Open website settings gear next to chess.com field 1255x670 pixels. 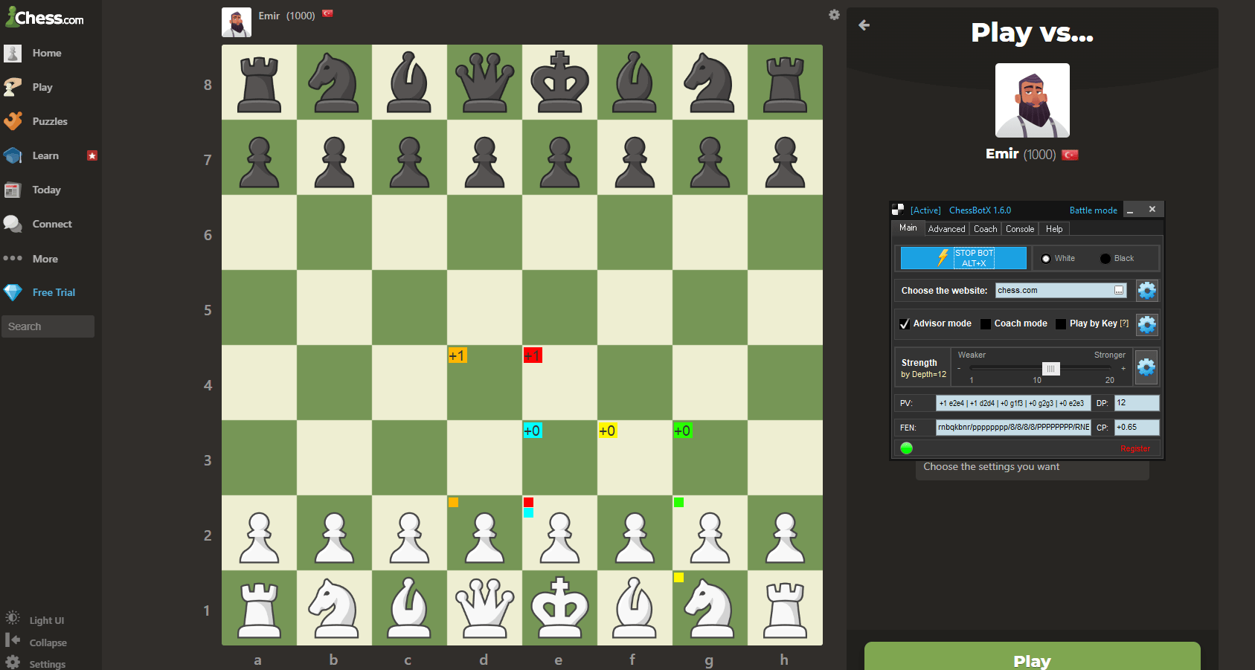pos(1146,290)
